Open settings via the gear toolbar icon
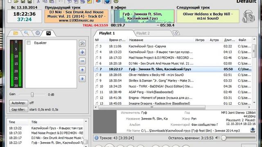The height and width of the screenshot is (147, 262). pos(116,1)
